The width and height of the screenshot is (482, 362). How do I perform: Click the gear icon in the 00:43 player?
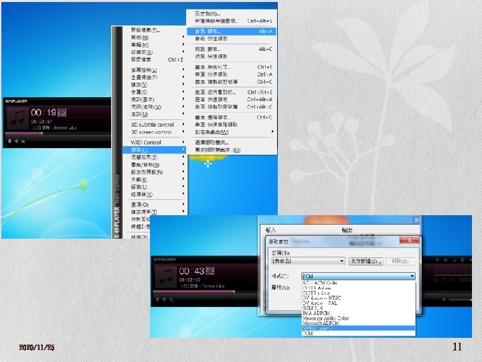tap(165, 299)
